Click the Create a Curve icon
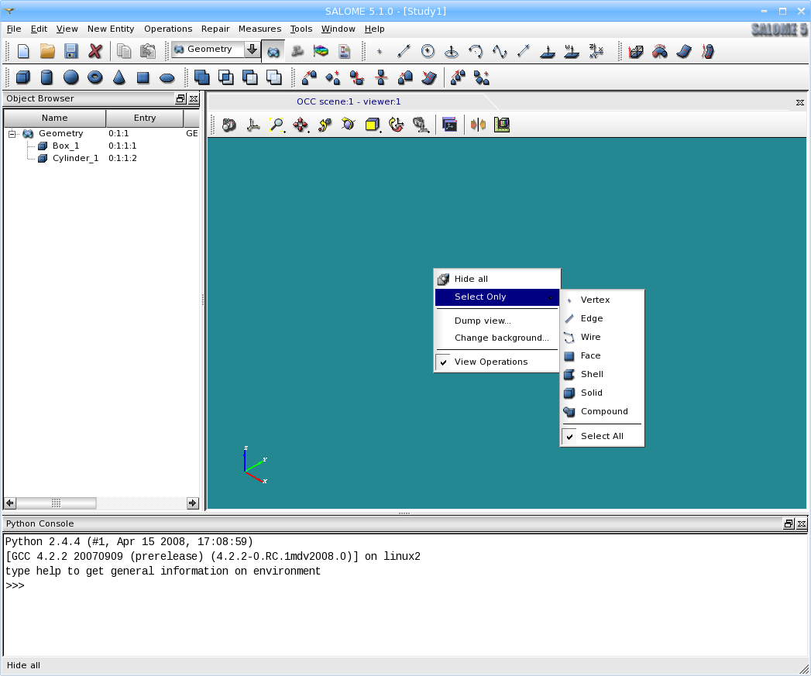811x676 pixels. pyautogui.click(x=500, y=50)
